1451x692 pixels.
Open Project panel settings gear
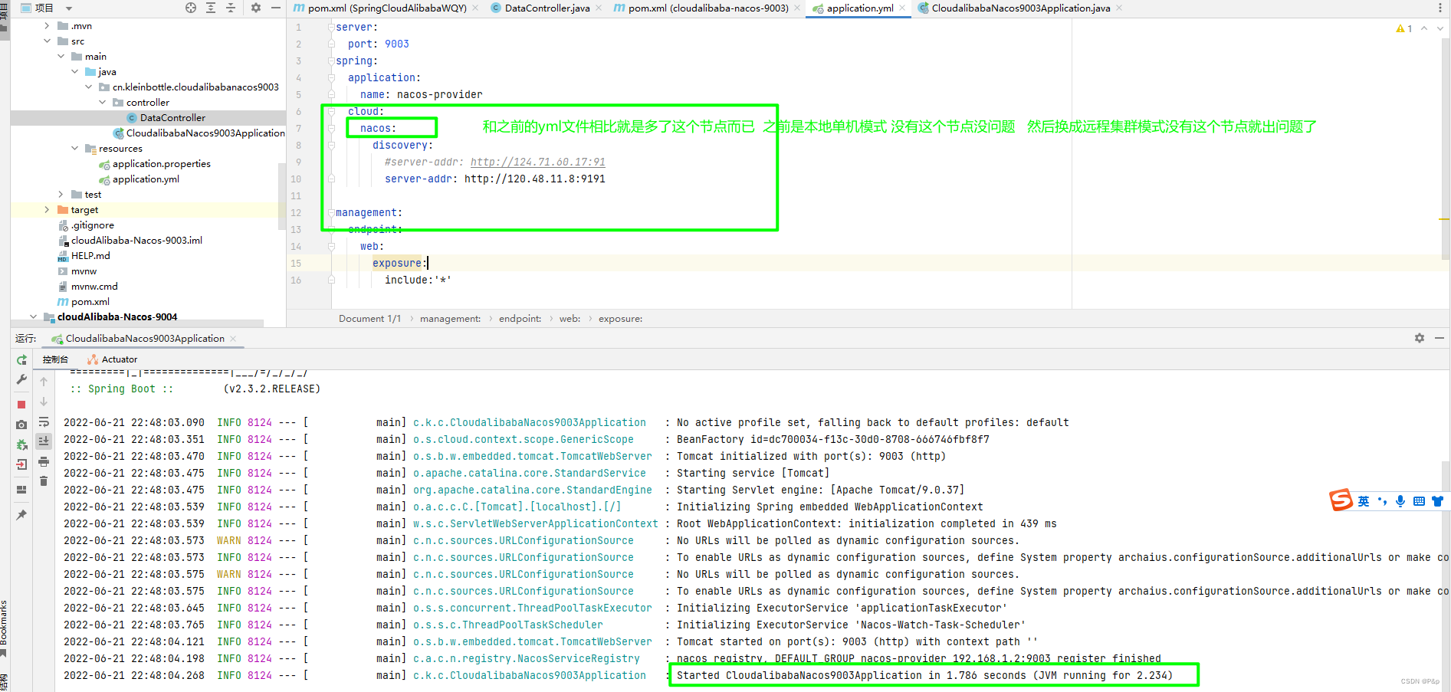pos(255,8)
